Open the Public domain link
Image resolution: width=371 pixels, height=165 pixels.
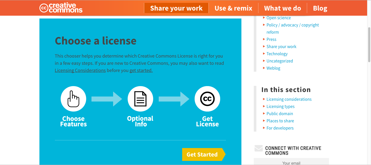tap(280, 114)
